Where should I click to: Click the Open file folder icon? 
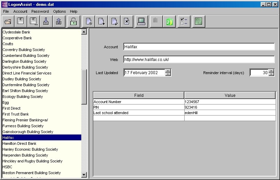tap(8, 21)
